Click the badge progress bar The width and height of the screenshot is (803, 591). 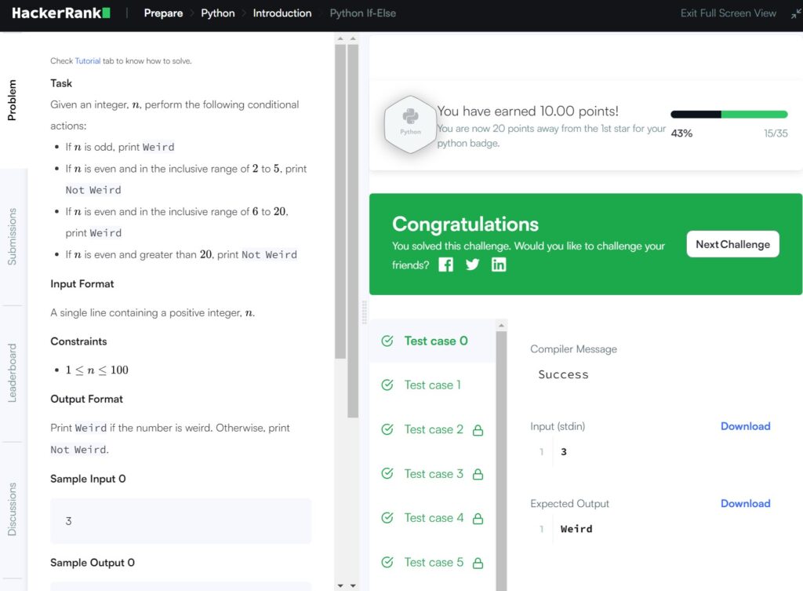(x=729, y=115)
